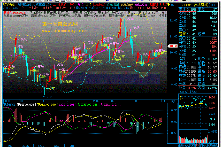222x147 pixels.
Task: Select the 买② 10.40 bid row
Action: click(198, 42)
